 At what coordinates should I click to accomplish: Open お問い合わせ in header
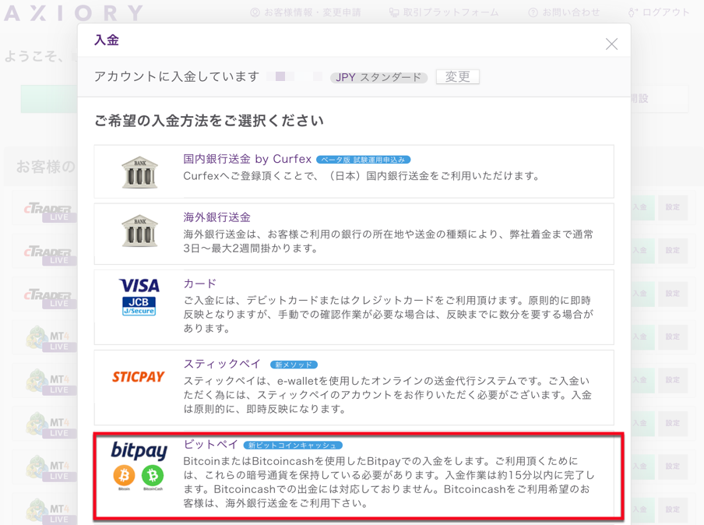click(x=564, y=12)
